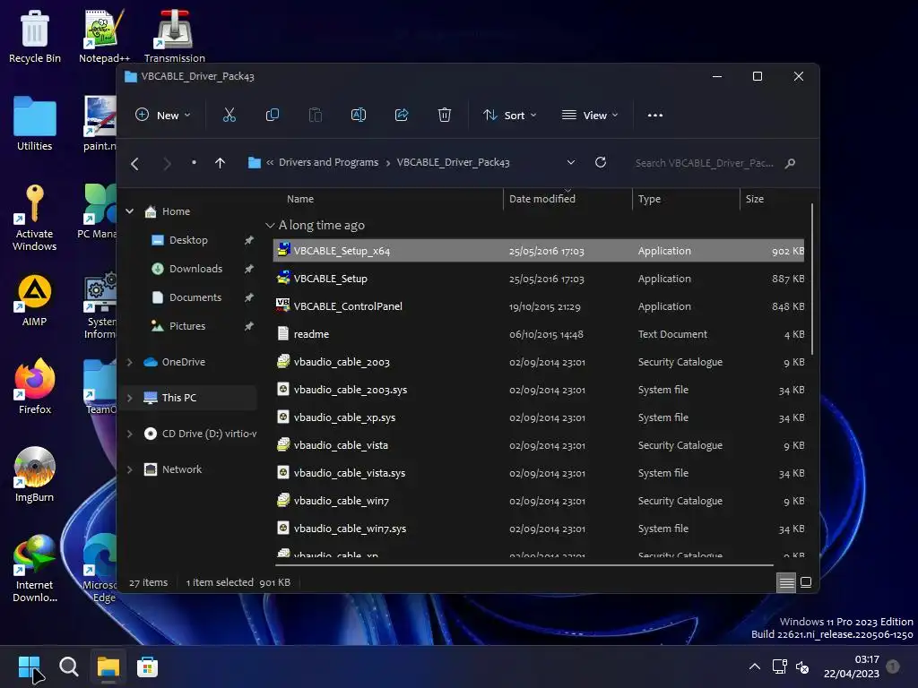Click 'Drivers and Programs' breadcrumb
The height and width of the screenshot is (688, 918).
pyautogui.click(x=328, y=162)
